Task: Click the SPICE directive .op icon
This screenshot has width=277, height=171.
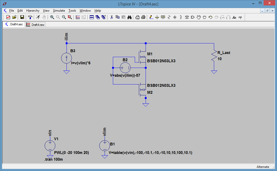Action: coord(240,17)
